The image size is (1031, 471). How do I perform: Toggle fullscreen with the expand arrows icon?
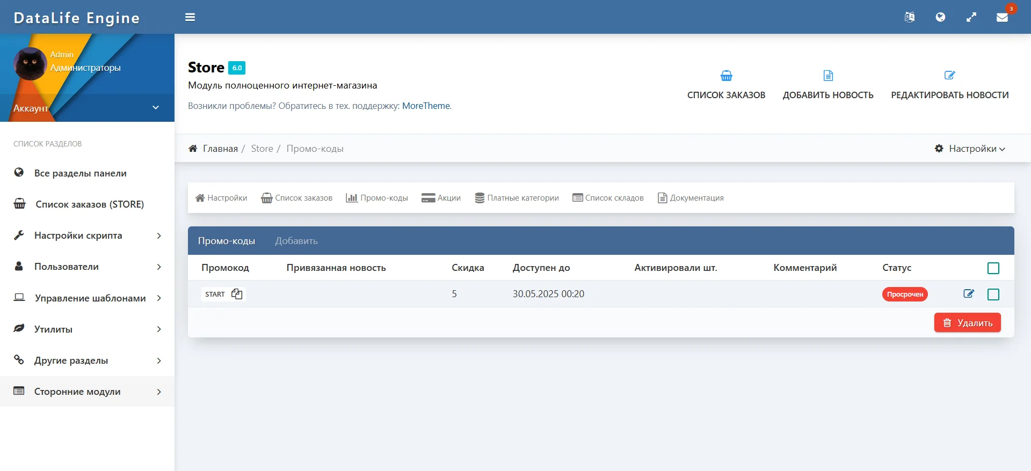point(971,17)
